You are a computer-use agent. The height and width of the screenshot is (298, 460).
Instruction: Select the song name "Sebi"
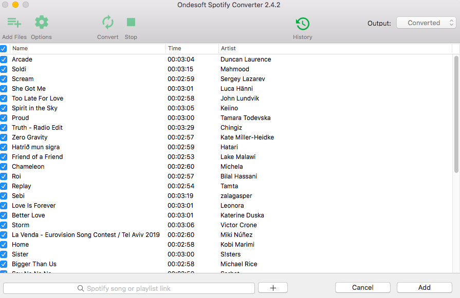(x=18, y=196)
